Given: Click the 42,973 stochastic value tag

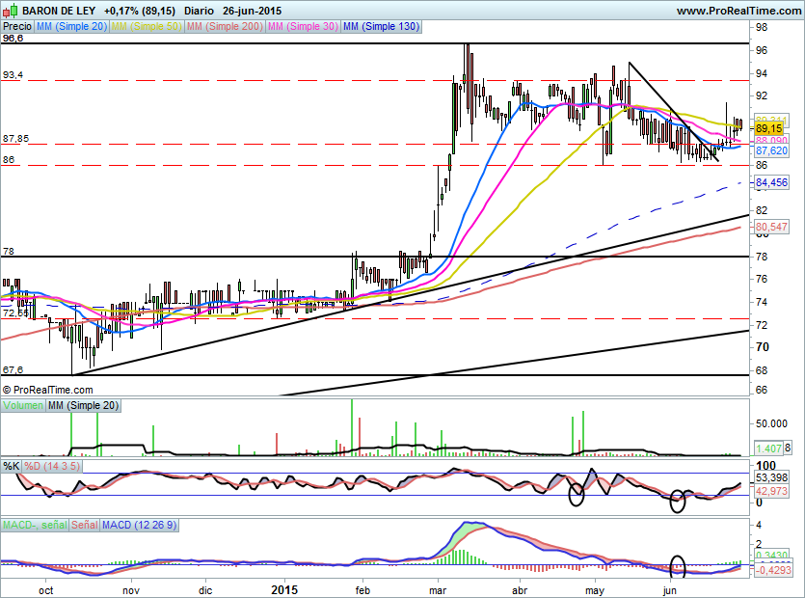Looking at the screenshot, I should click(x=771, y=491).
